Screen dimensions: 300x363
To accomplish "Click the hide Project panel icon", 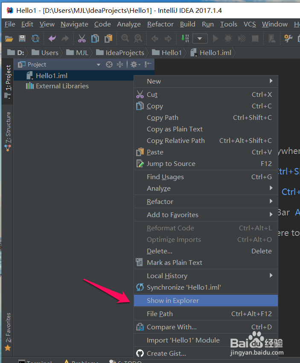I will click(x=148, y=64).
